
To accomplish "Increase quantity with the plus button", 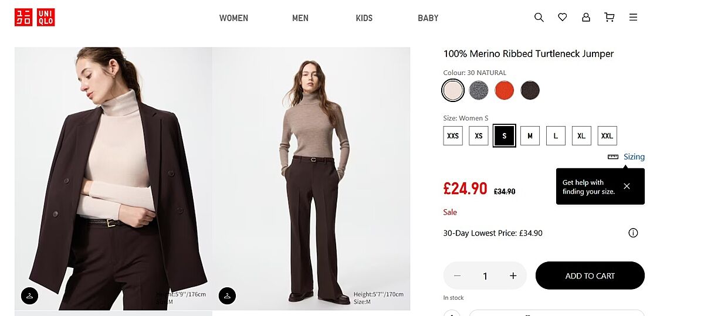I will coord(513,276).
